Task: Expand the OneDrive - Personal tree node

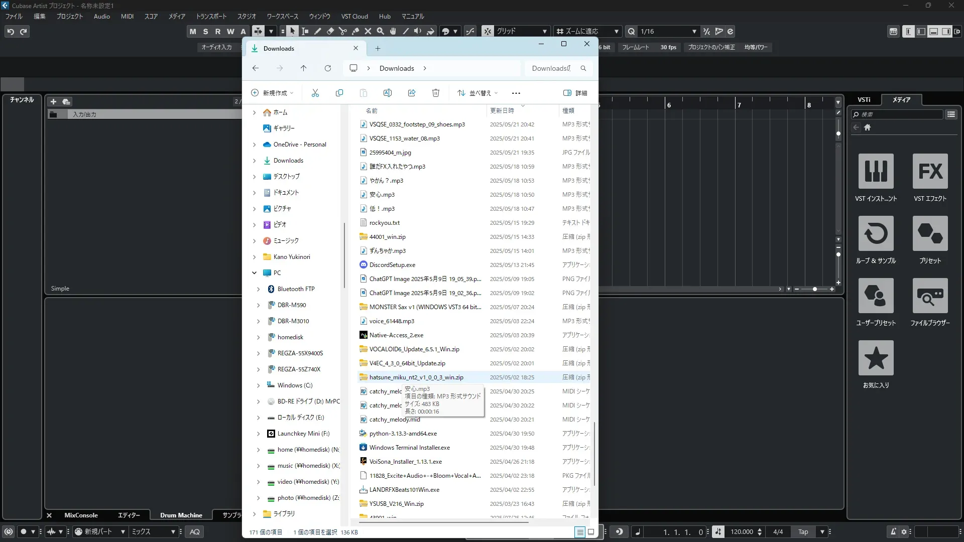Action: 254,145
